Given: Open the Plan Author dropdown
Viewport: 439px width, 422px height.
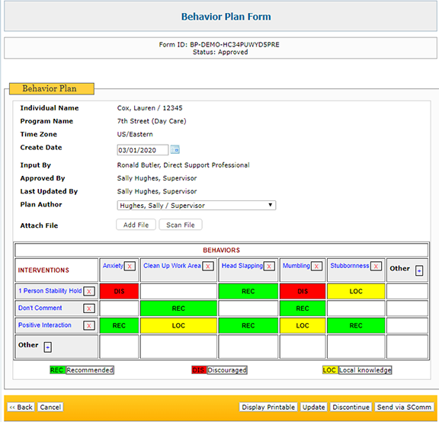Looking at the screenshot, I should [x=197, y=206].
